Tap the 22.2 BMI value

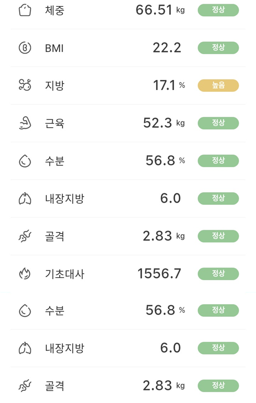pyautogui.click(x=167, y=48)
